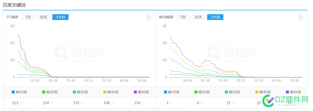The width and height of the screenshot is (313, 111).
Task: Select the 30天 tab in 移动趋势
Action: tap(198, 17)
